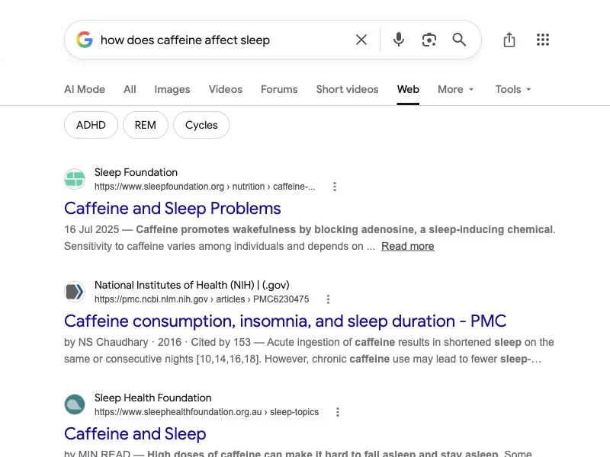Image resolution: width=610 pixels, height=457 pixels.
Task: Start voice search with microphone icon
Action: tap(398, 40)
